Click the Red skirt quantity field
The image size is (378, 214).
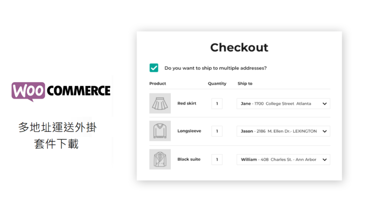pyautogui.click(x=217, y=104)
